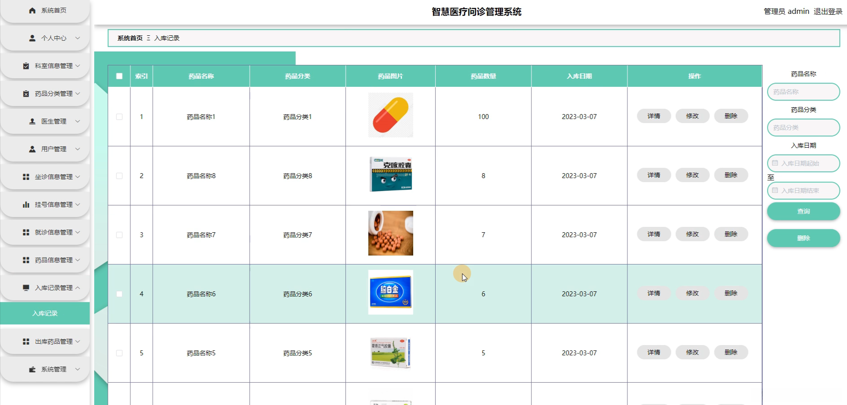Click the grid icon beside 药品信息管理

[26, 260]
